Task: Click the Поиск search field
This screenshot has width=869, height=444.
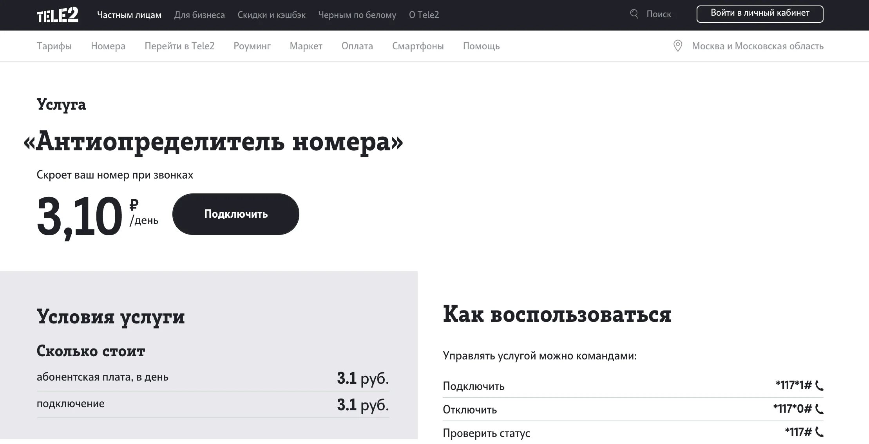Action: (x=659, y=14)
